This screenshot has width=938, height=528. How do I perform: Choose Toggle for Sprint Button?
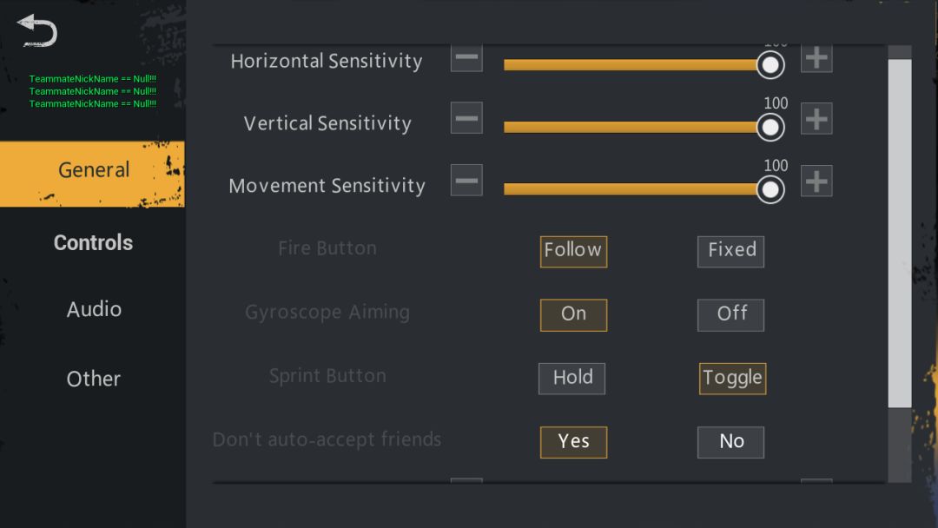click(x=732, y=379)
